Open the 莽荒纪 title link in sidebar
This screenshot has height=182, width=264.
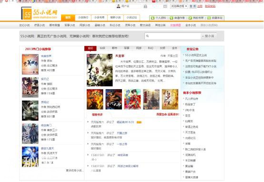(45, 102)
